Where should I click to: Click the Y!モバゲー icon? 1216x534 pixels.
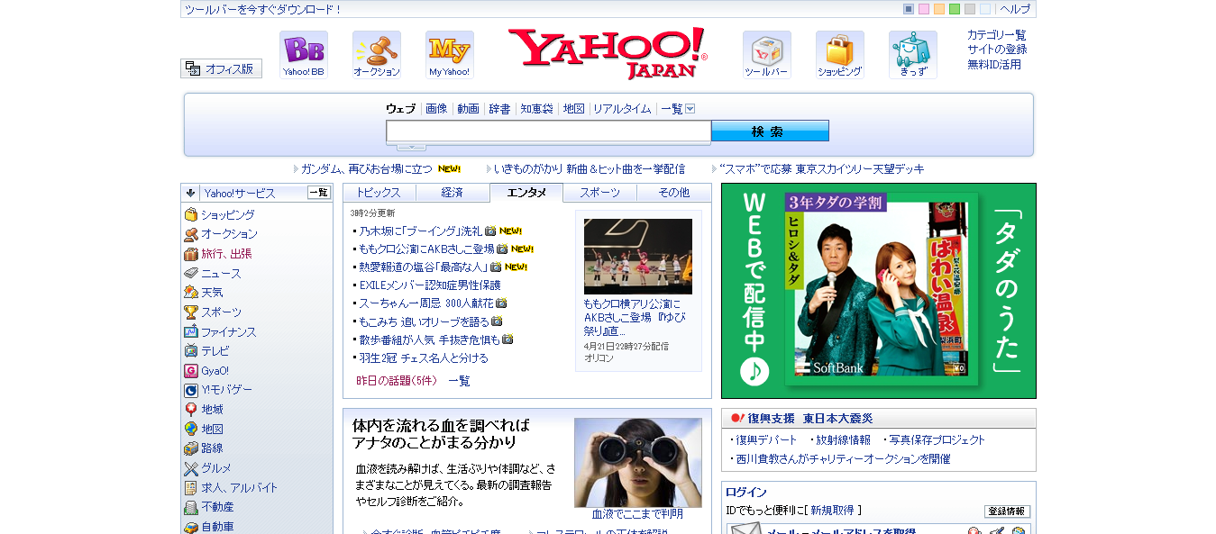(x=191, y=390)
